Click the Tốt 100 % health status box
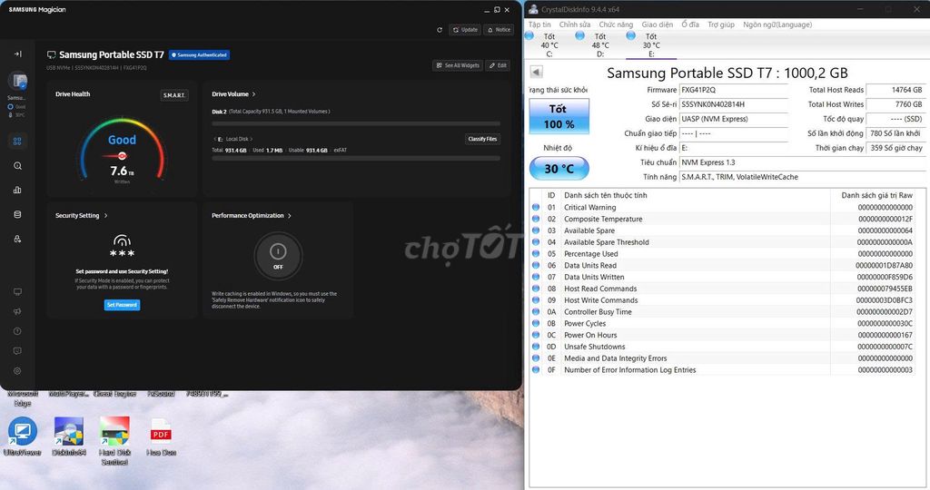 559,116
